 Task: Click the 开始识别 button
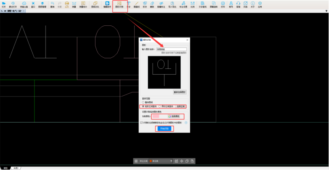tap(164, 129)
